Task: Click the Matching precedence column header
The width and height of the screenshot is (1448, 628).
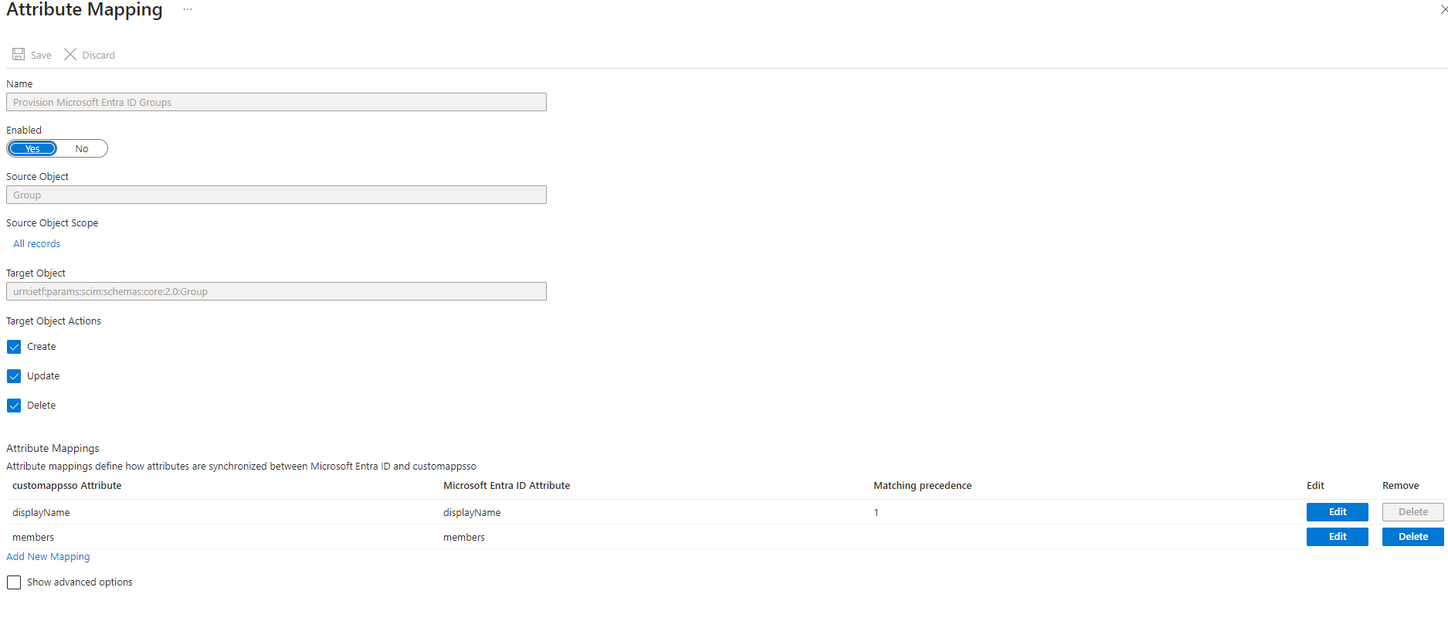Action: click(x=922, y=485)
